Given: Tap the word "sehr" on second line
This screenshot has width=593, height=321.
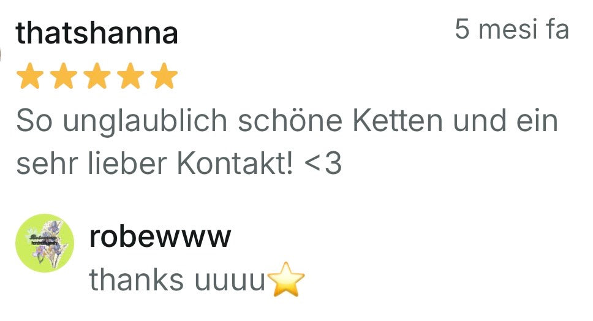Looking at the screenshot, I should (47, 164).
